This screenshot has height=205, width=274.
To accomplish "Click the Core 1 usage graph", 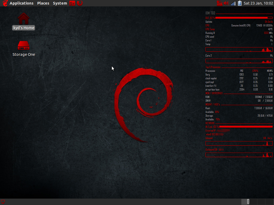I will [239, 49].
